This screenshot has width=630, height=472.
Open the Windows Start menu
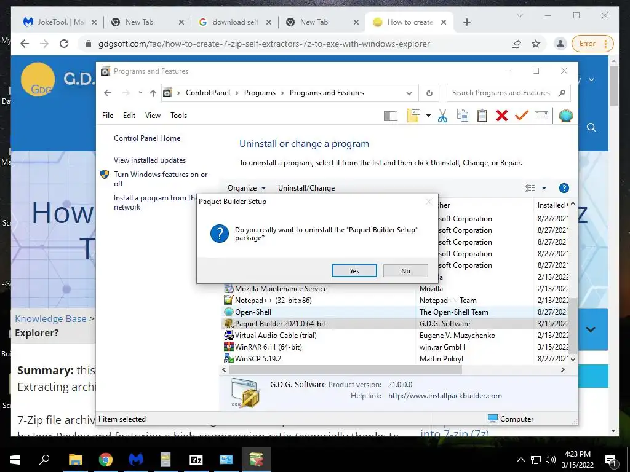[x=15, y=460]
